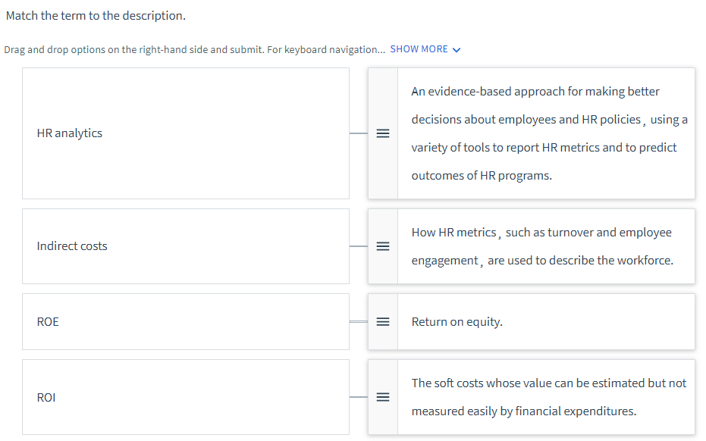Select the Indirect costs term card
706x441 pixels.
point(186,246)
